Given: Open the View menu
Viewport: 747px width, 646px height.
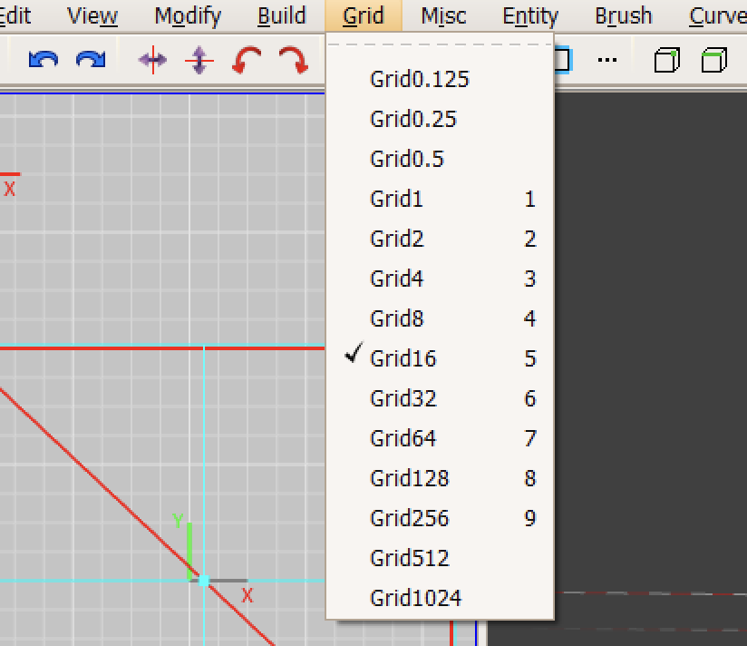Looking at the screenshot, I should click(x=92, y=15).
